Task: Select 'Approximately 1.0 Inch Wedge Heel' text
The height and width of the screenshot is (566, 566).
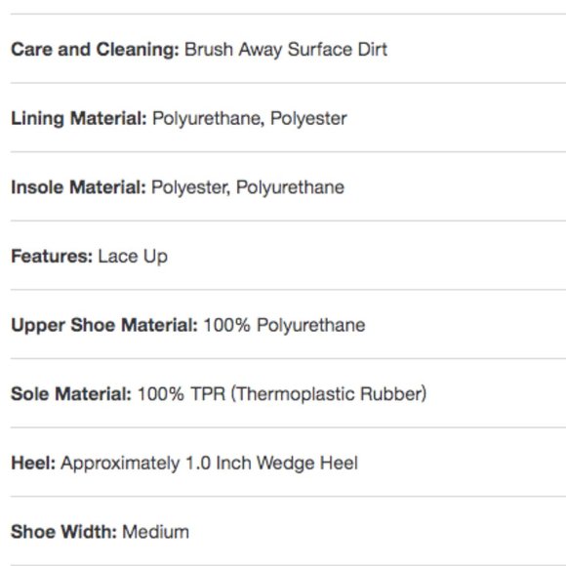Action: click(210, 464)
